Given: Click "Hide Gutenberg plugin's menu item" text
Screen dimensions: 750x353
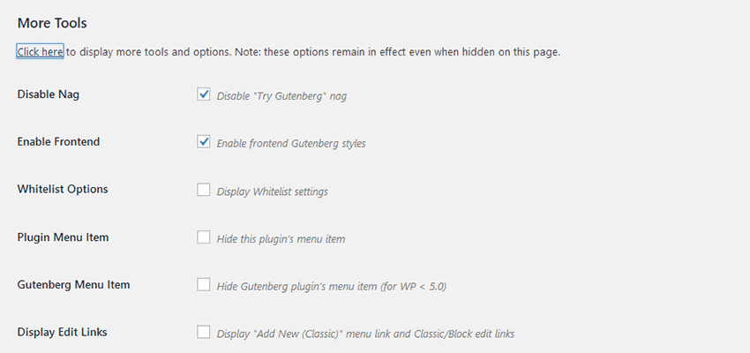Looking at the screenshot, I should click(x=337, y=287).
